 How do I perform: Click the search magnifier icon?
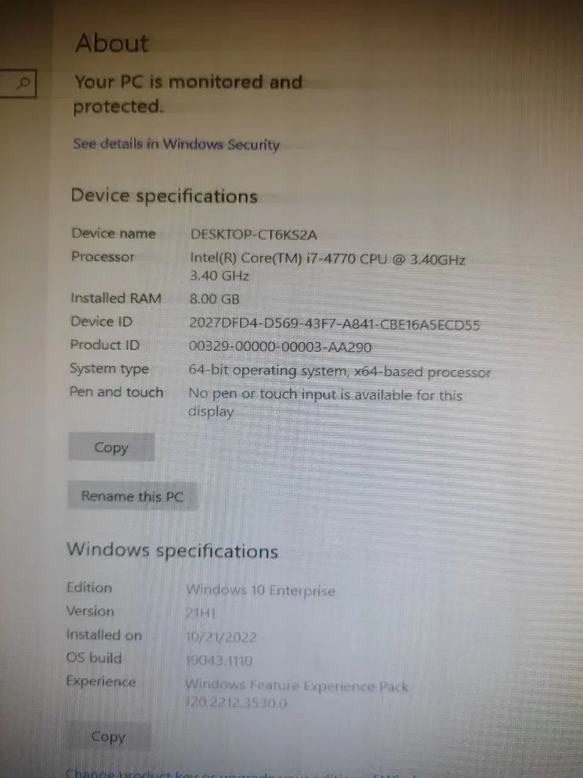pos(24,83)
